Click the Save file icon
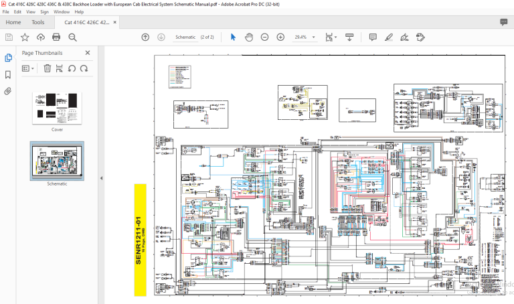Screen dimensions: 514x304 [x=9, y=37]
